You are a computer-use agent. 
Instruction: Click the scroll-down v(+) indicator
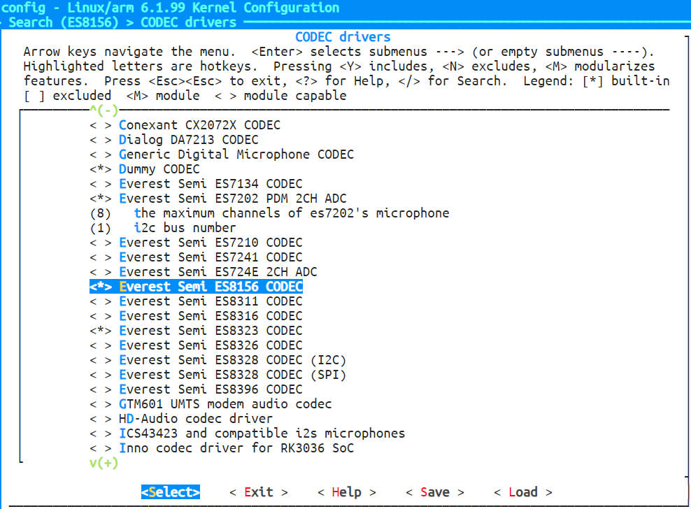click(x=104, y=463)
